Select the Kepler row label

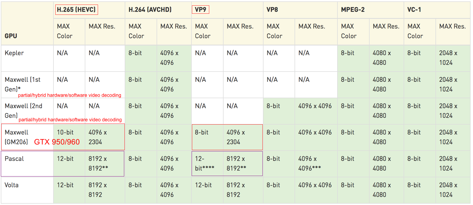(x=14, y=53)
